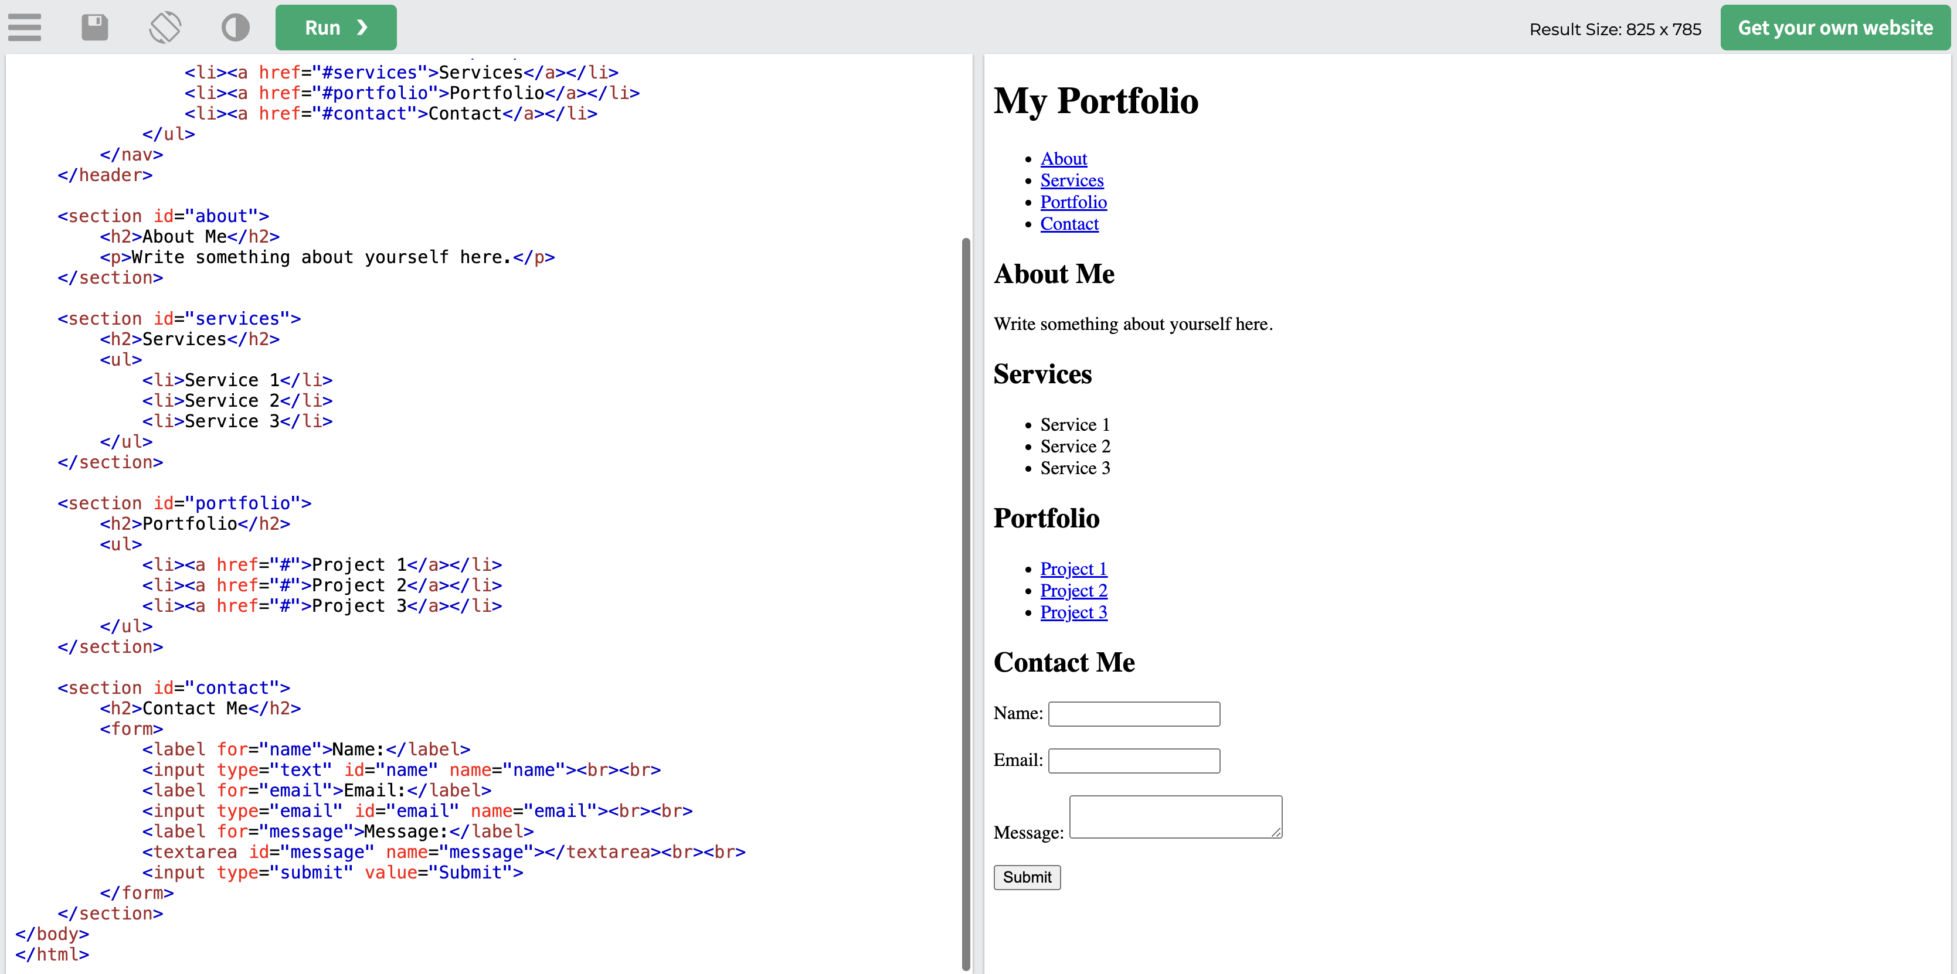Select the Contact nav menu item
The height and width of the screenshot is (974, 1957).
[1068, 223]
